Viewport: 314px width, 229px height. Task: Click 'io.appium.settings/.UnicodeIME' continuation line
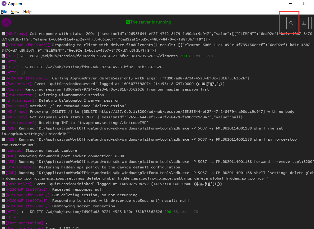point(36,134)
